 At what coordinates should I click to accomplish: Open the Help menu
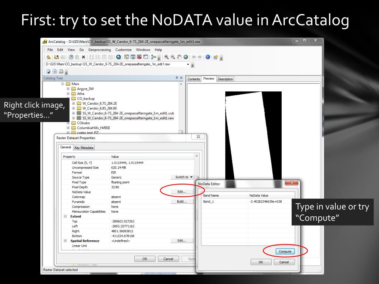tap(158, 50)
